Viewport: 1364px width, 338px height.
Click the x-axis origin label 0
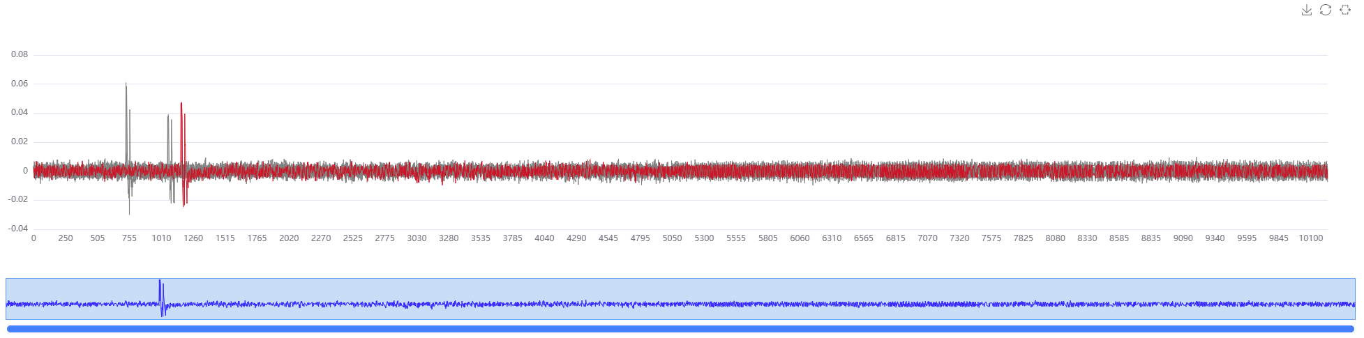coord(33,238)
